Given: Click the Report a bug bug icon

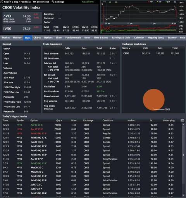Looking at the screenshot, I should [2, 2].
